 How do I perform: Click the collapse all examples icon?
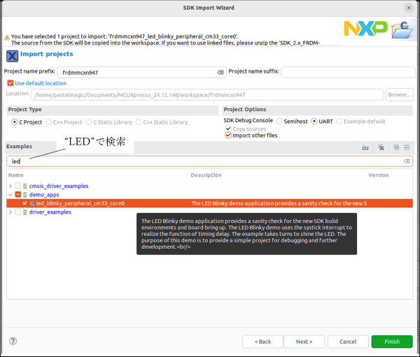pos(407,147)
